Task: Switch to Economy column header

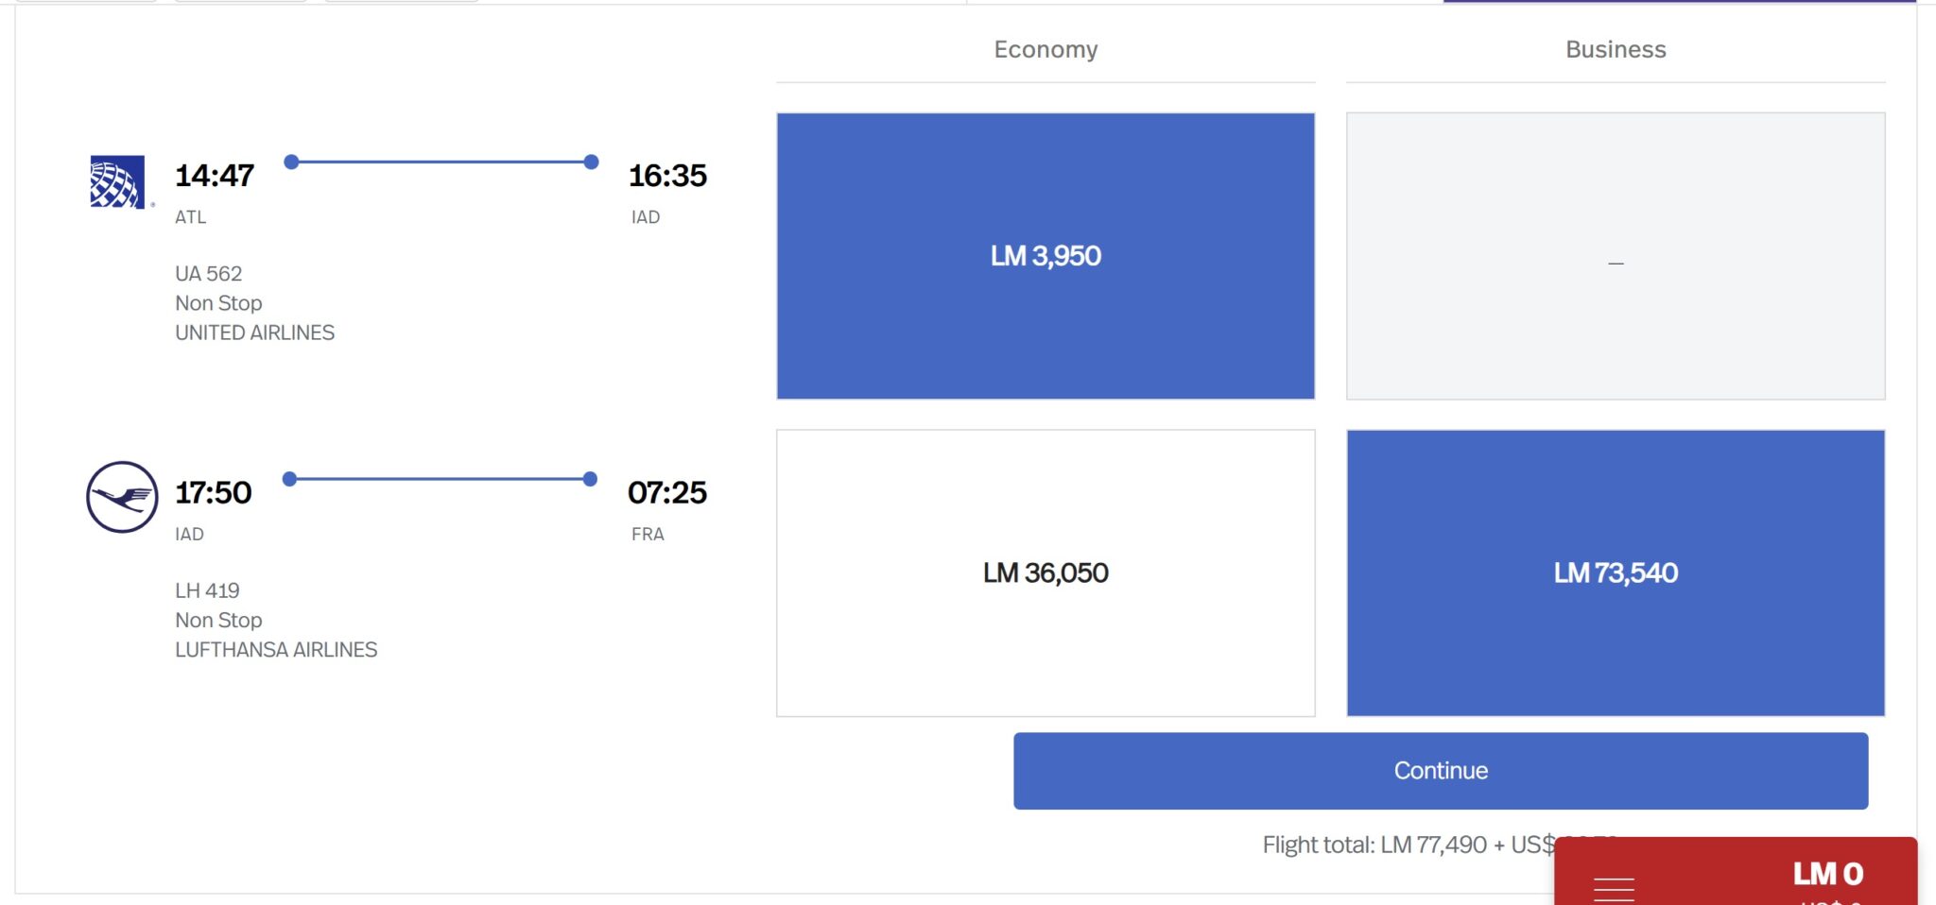Action: click(1046, 49)
